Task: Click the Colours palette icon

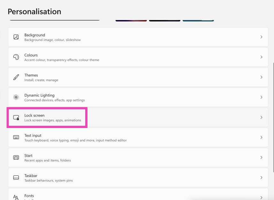Action: [x=16, y=57]
